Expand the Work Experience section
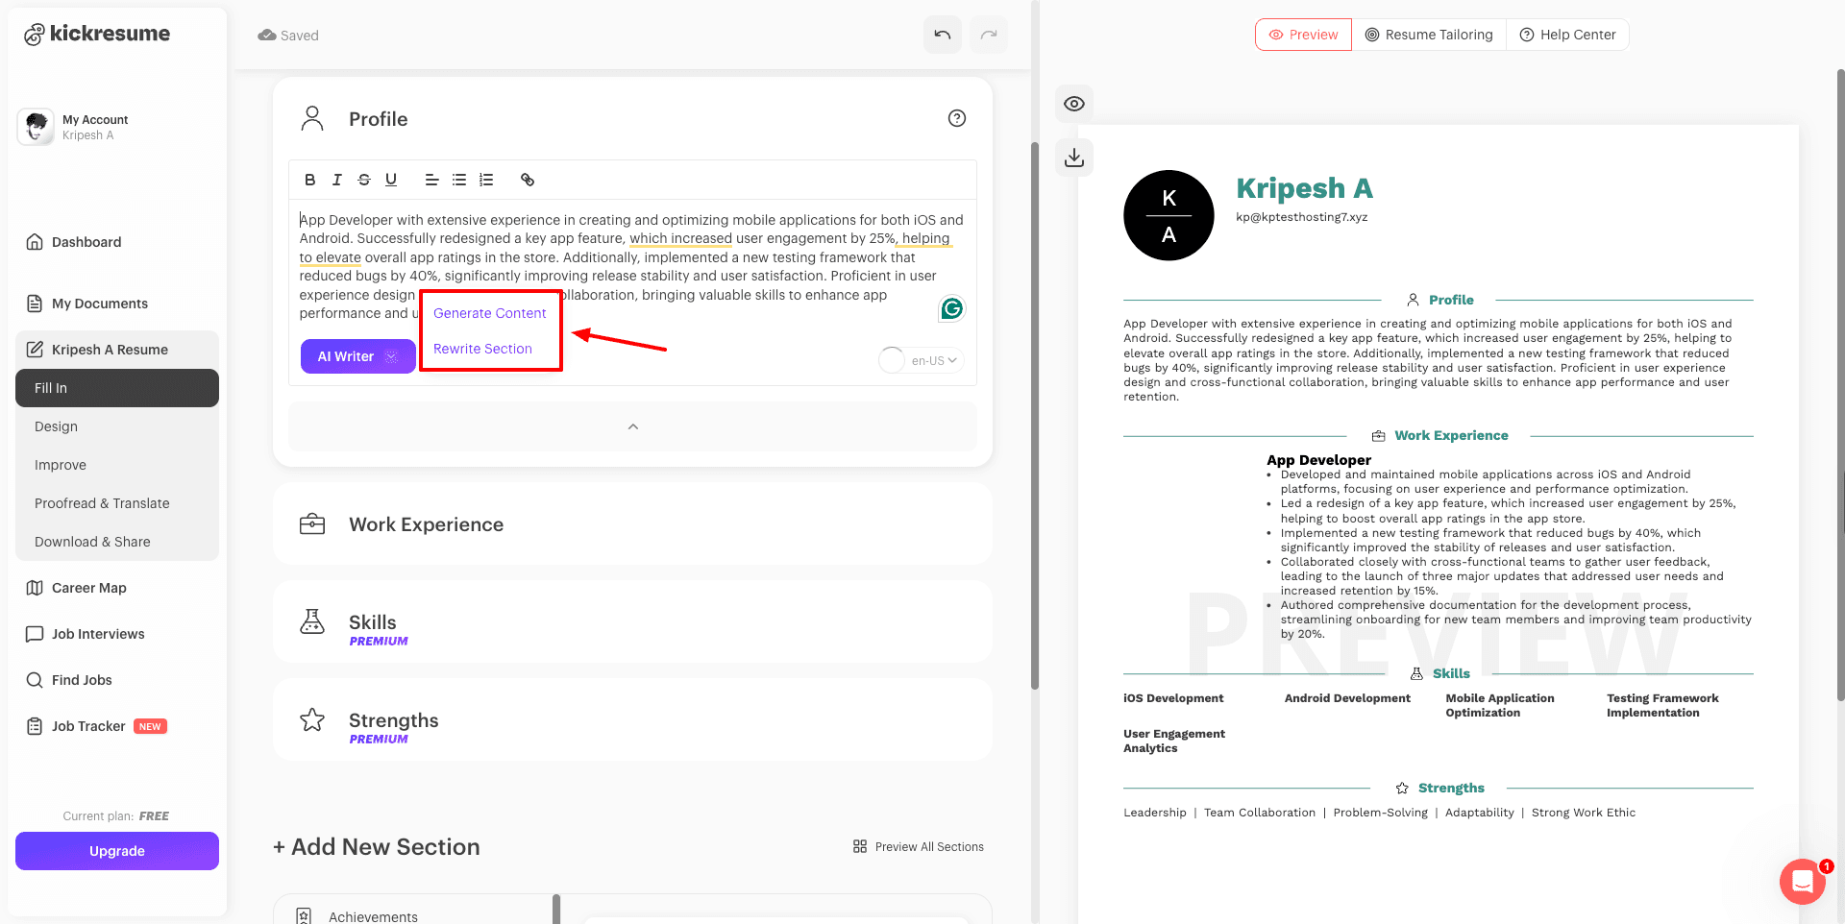The width and height of the screenshot is (1845, 924). click(632, 524)
